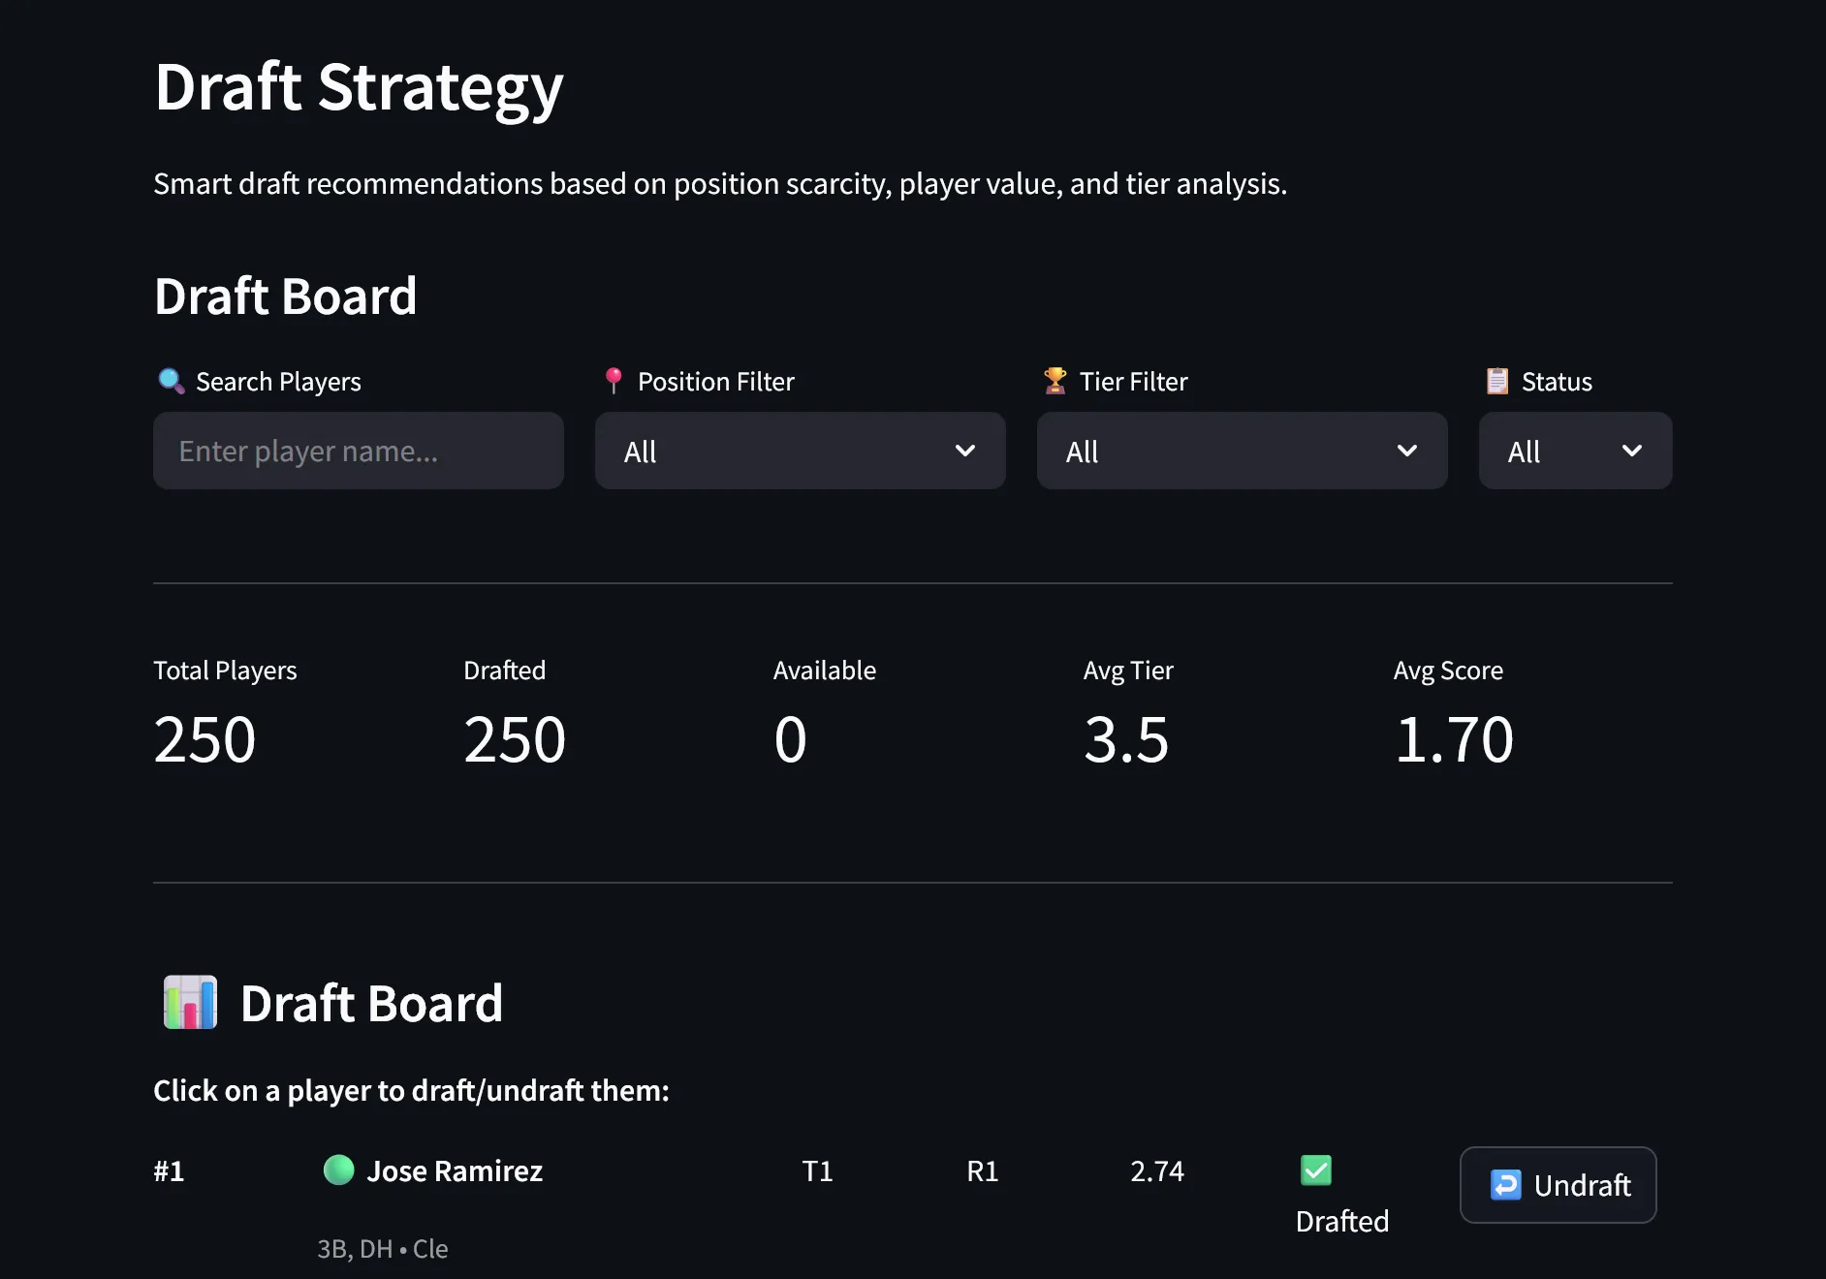Click the green Drafted checkmark icon
Image resolution: width=1826 pixels, height=1279 pixels.
click(x=1315, y=1170)
